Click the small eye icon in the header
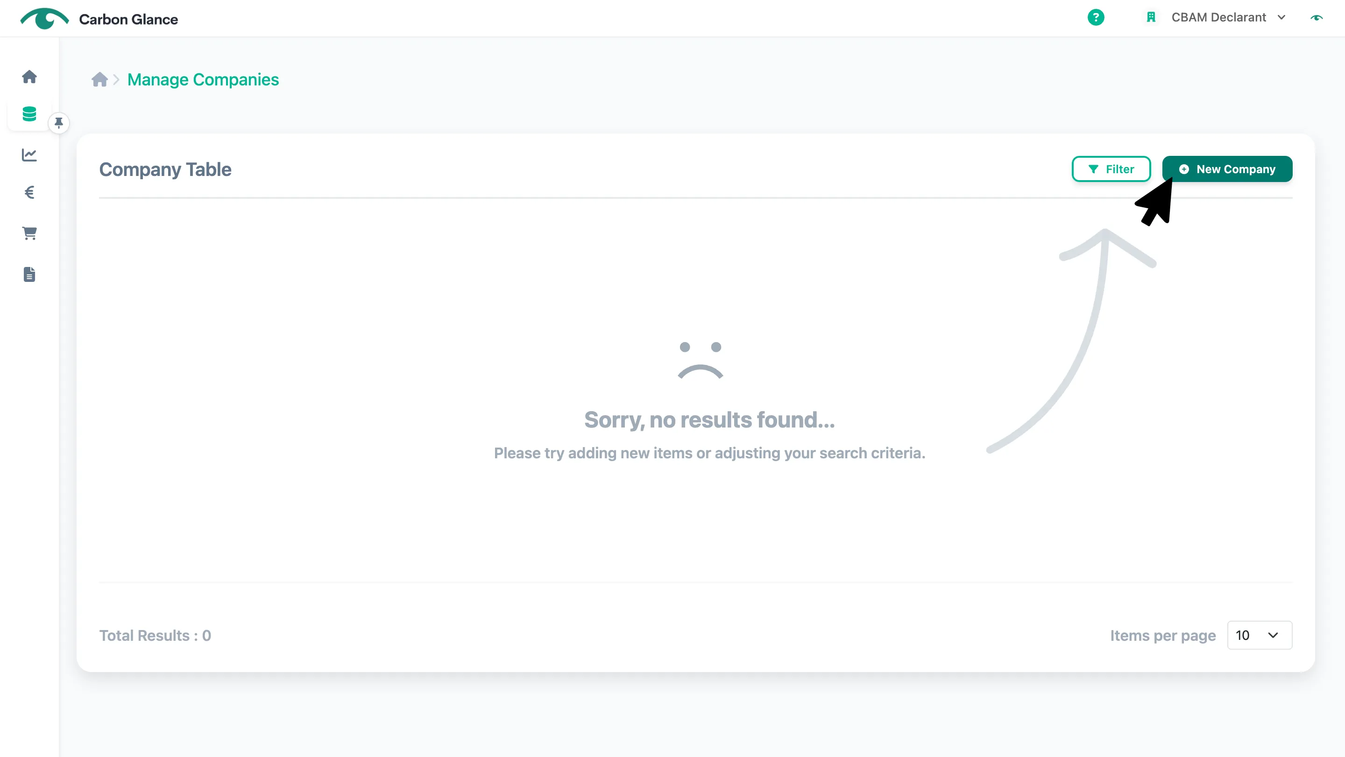This screenshot has height=757, width=1345. click(1317, 18)
